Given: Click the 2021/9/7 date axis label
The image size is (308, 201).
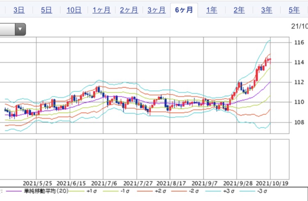Looking at the screenshot, I should click(205, 183).
